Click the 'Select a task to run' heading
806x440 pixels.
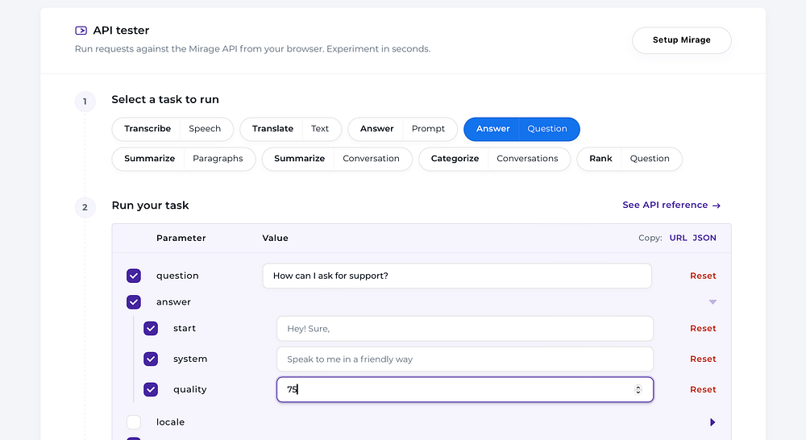click(165, 100)
